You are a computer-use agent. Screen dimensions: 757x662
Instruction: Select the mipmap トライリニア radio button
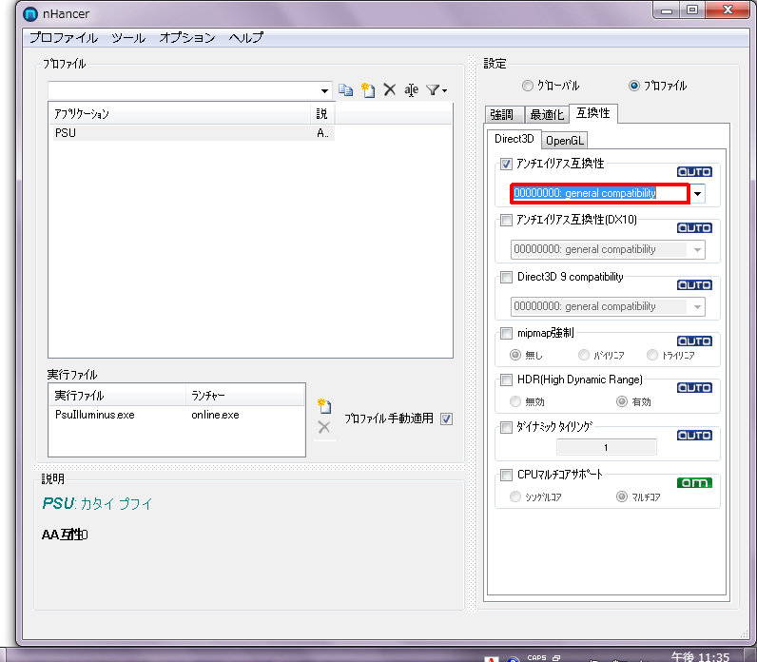pyautogui.click(x=652, y=355)
